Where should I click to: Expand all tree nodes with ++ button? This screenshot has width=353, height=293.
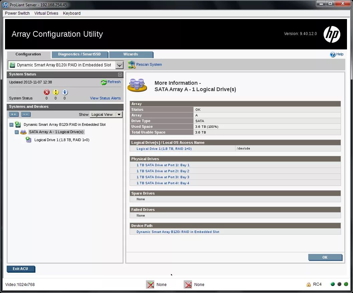(14, 114)
